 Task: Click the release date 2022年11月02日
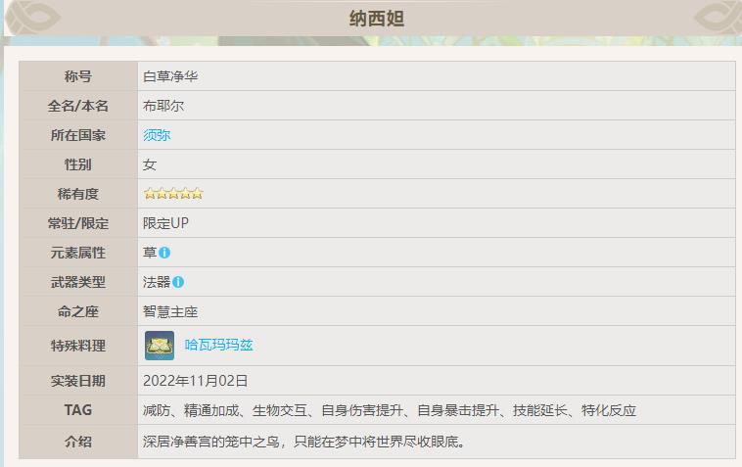point(196,381)
